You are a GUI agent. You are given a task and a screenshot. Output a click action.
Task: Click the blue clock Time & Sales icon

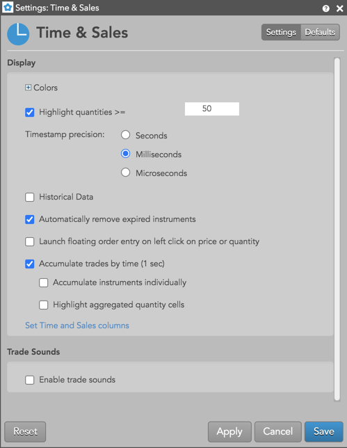[x=18, y=34]
